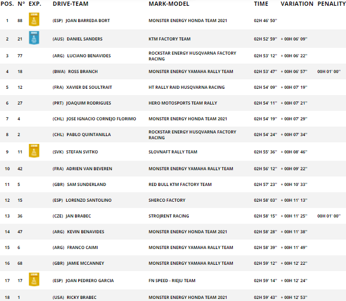346x301 pixels.
Task: Click variation + 00H 11' 49"
Action: [x=294, y=247]
